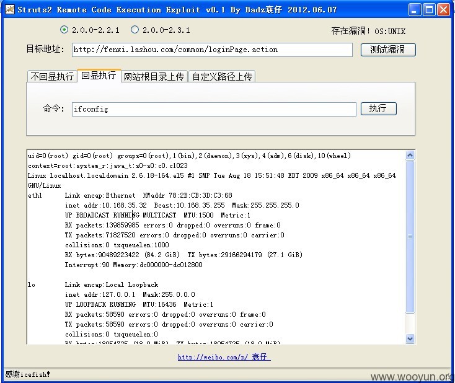Click the eth1 interface label
Image resolution: width=455 pixels, height=383 pixels.
(35, 195)
